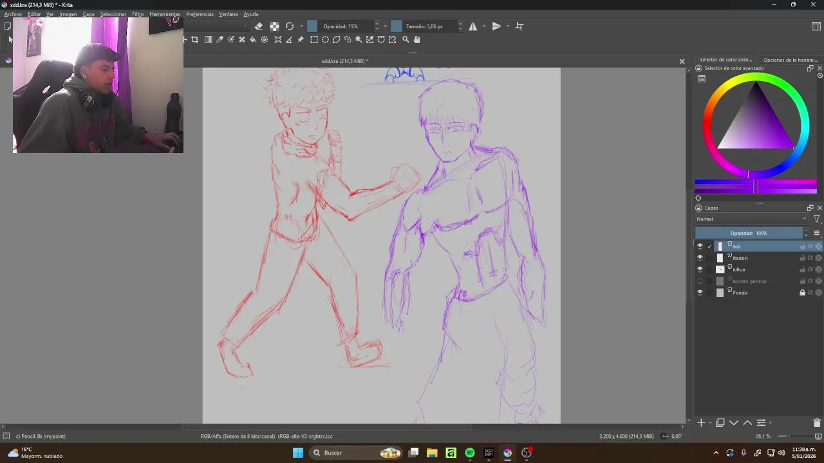
Task: Select the Reference images pin tool
Action: [x=301, y=40]
